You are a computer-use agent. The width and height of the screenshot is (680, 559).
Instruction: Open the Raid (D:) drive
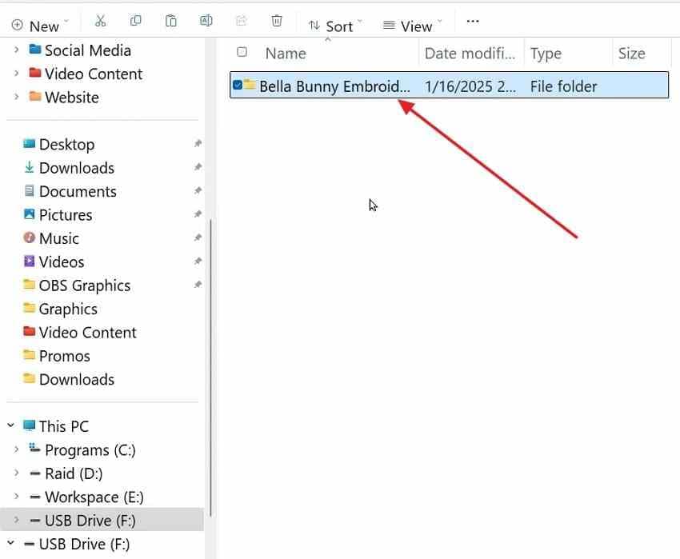(x=74, y=473)
